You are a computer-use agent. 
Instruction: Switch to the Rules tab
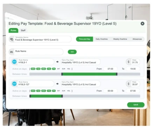click(x=13, y=30)
